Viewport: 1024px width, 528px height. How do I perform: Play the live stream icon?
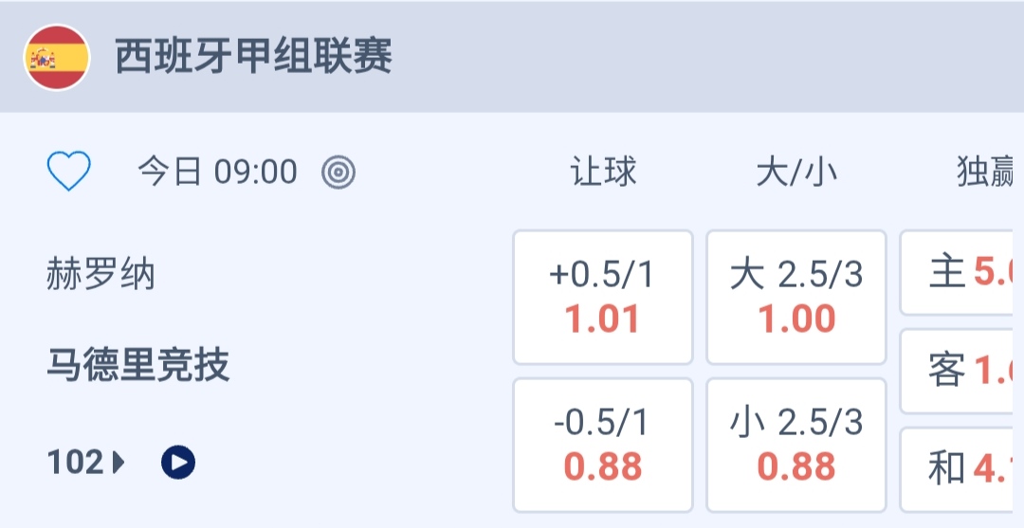point(178,463)
